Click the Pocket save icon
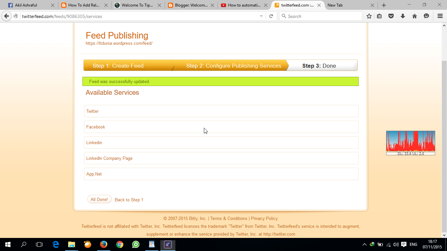This screenshot has width=447, height=251. pyautogui.click(x=391, y=16)
